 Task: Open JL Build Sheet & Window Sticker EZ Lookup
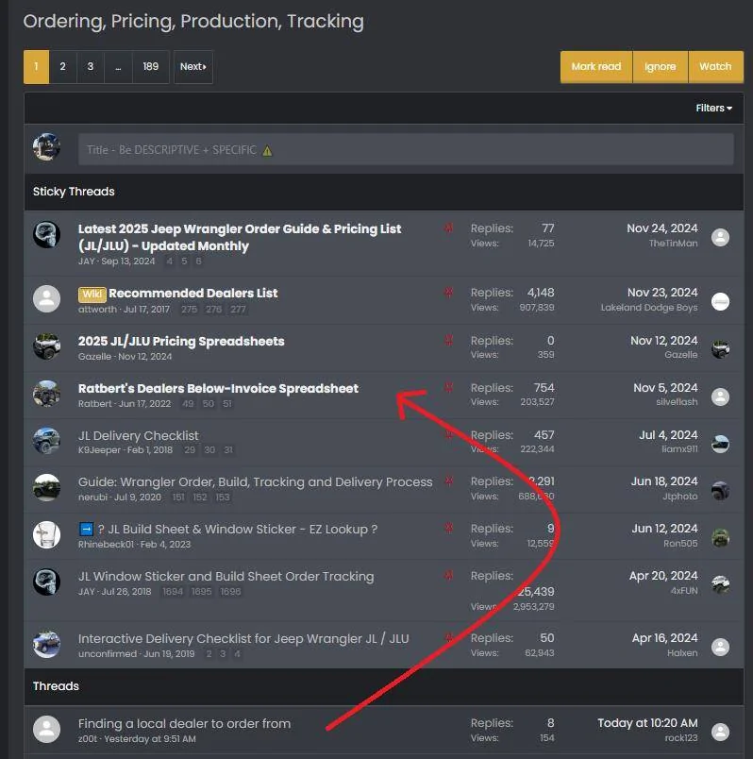coord(238,529)
